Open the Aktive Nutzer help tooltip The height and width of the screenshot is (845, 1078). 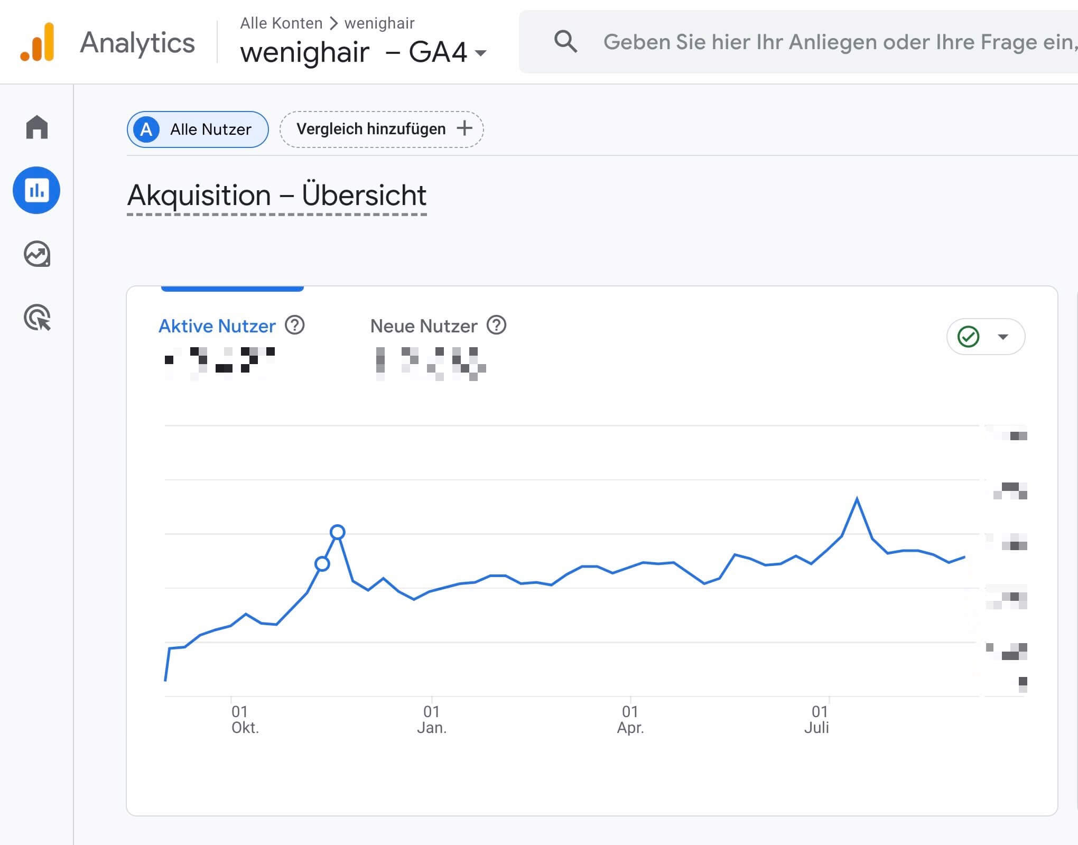click(x=295, y=326)
